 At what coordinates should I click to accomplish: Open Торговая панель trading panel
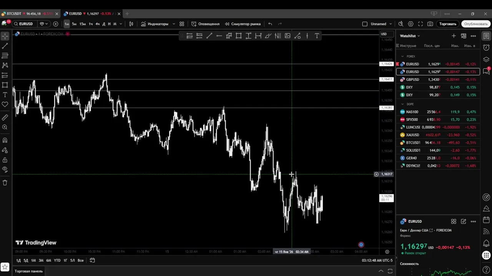click(29, 271)
